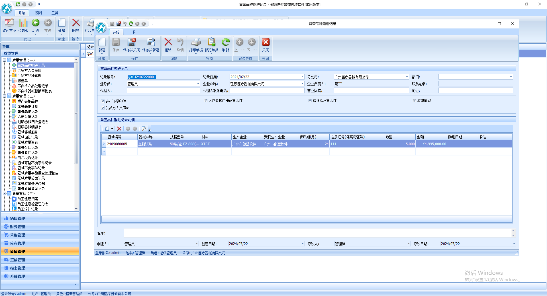
Task: Toggle the 质量协议 checkbox
Action: point(415,100)
